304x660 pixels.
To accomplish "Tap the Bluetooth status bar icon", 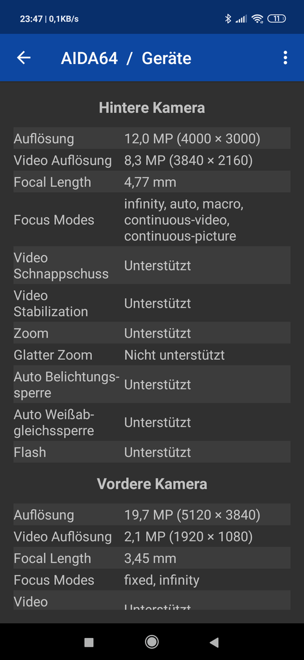I will tap(228, 18).
